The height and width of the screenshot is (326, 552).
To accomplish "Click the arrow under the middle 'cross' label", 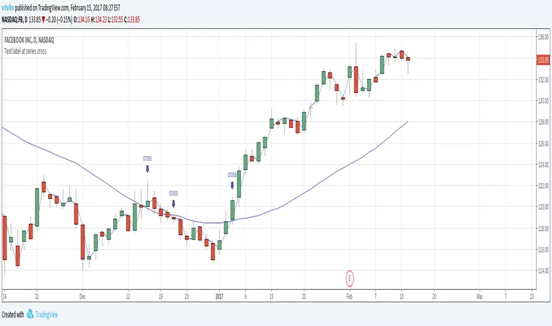I will 174,203.
